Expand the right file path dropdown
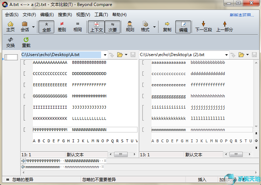The image size is (261, 185). 226,55
